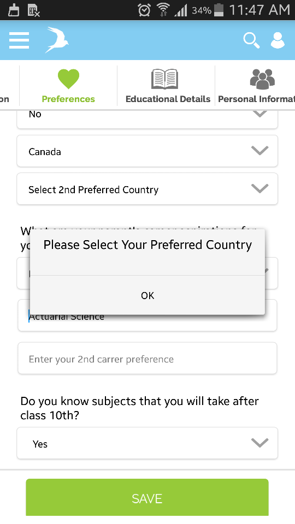Focus the 2nd carrer preference field
The width and height of the screenshot is (295, 524).
tap(147, 358)
